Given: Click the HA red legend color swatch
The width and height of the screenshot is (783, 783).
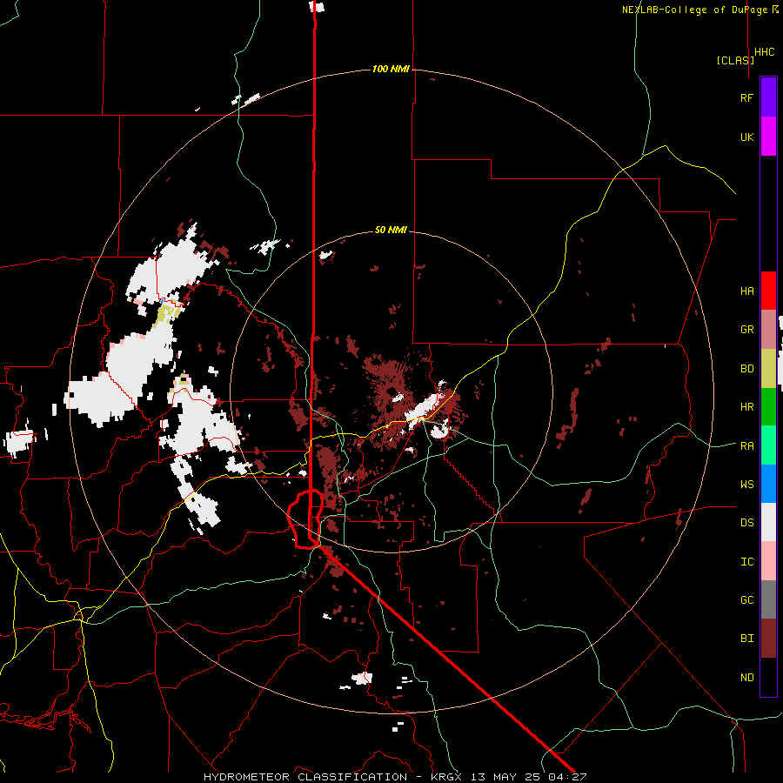Looking at the screenshot, I should [768, 291].
